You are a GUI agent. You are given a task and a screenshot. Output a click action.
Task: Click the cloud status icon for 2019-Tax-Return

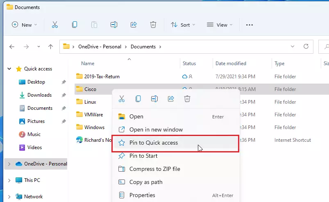click(185, 77)
